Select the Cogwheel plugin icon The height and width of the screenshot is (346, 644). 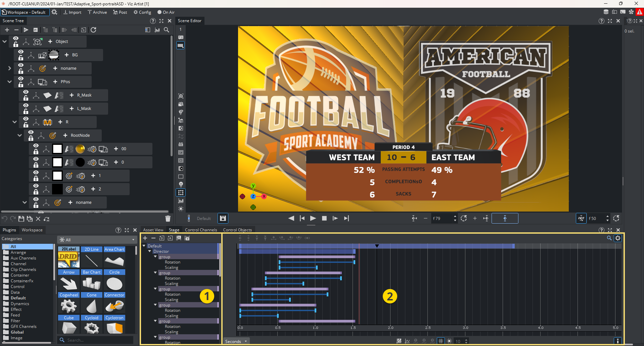coord(68,306)
